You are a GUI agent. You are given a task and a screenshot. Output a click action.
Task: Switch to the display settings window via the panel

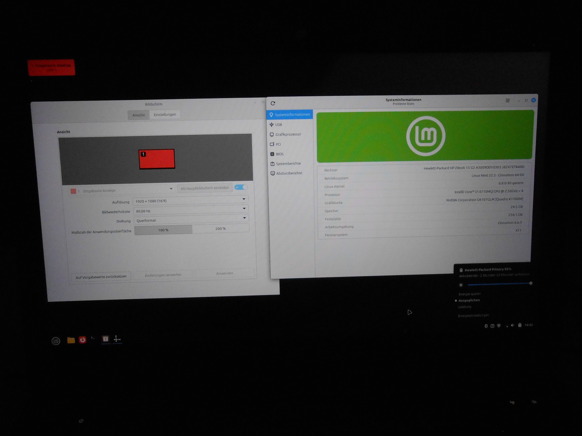point(117,339)
